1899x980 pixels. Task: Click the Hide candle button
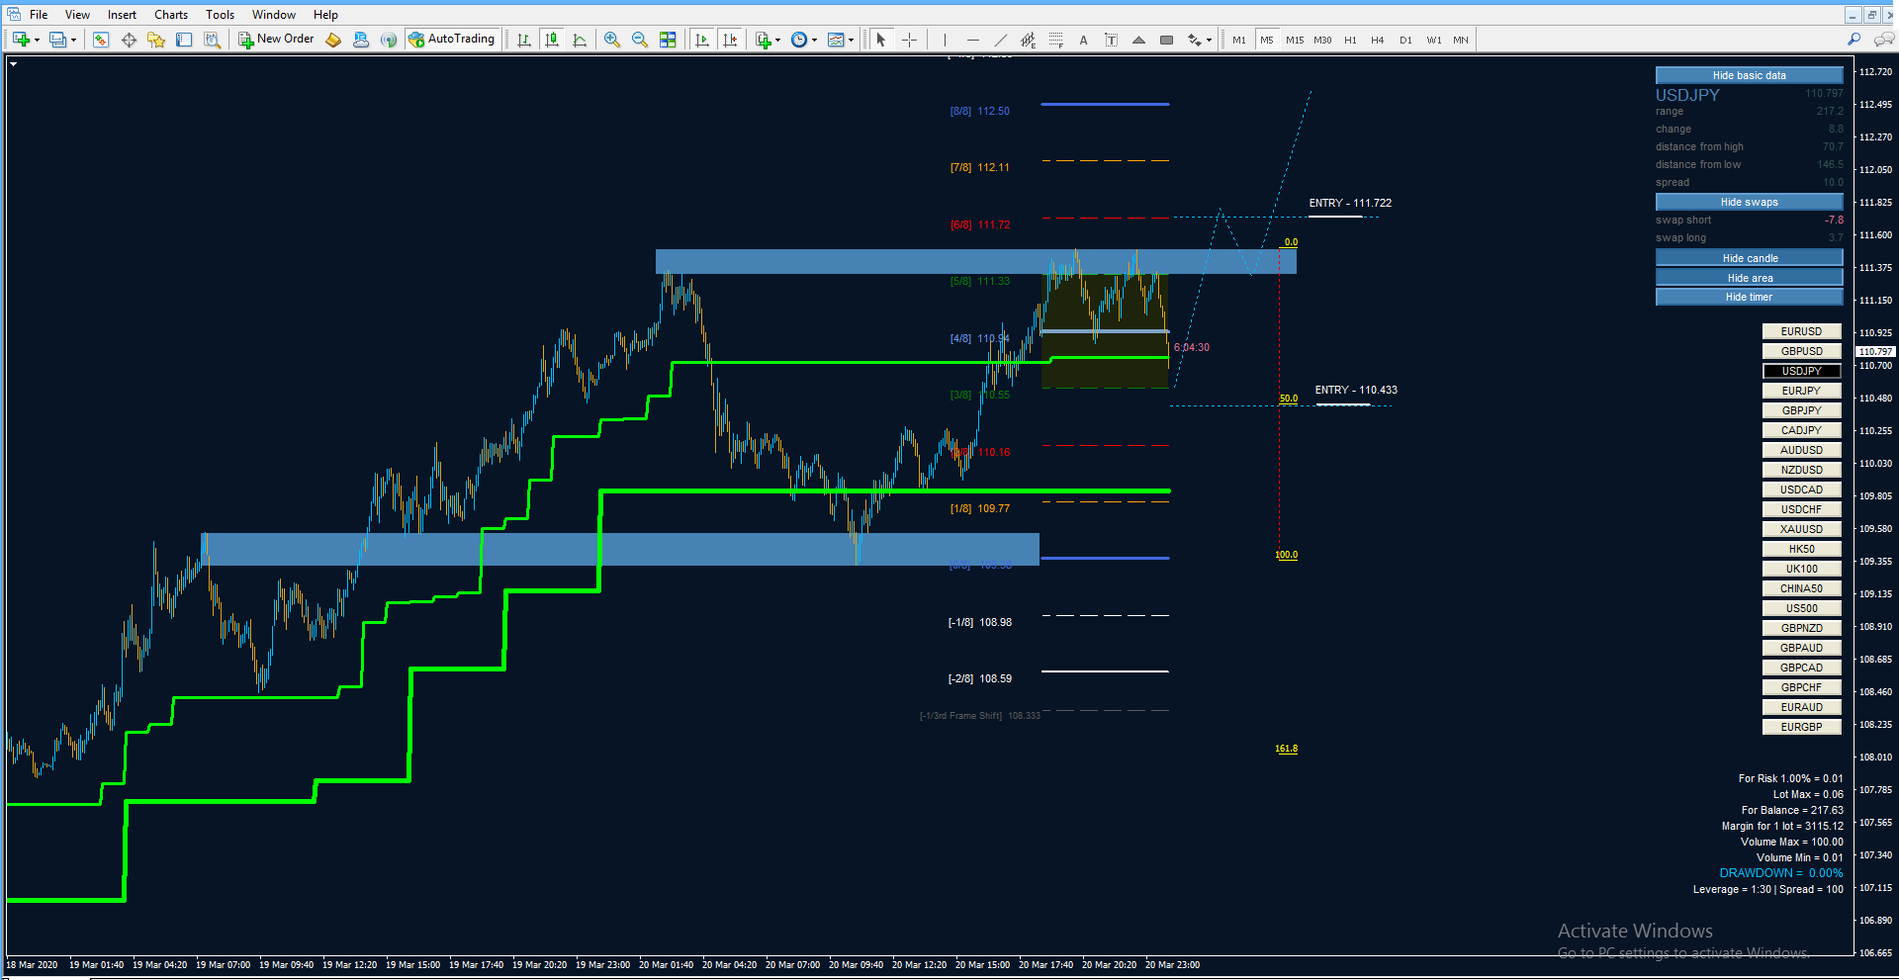(x=1749, y=258)
